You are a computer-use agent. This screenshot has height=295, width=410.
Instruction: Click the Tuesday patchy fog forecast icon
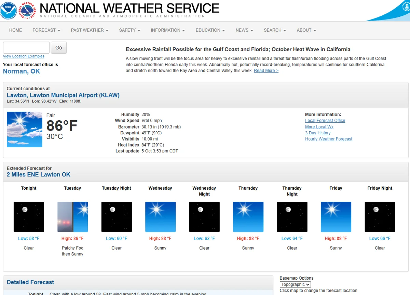pyautogui.click(x=73, y=217)
